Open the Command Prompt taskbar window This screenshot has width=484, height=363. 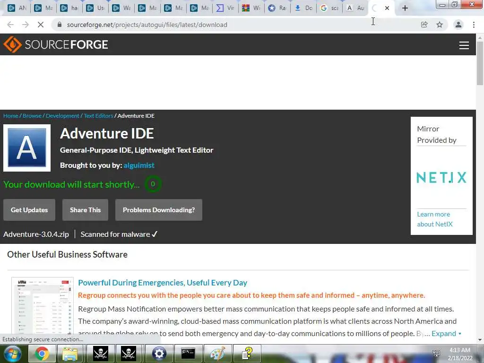pyautogui.click(x=188, y=354)
